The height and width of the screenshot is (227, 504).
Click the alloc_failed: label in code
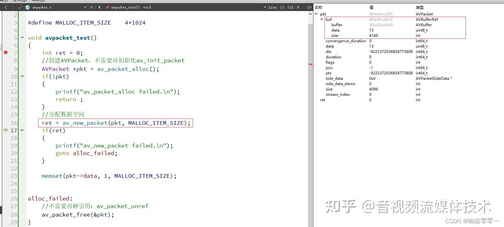50,199
